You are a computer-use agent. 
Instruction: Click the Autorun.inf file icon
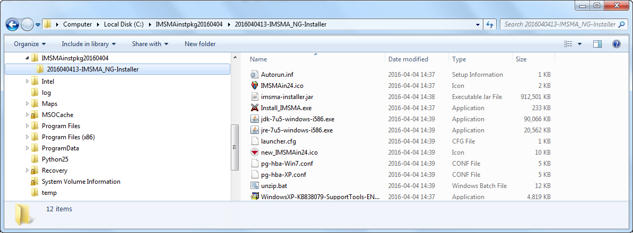point(255,75)
